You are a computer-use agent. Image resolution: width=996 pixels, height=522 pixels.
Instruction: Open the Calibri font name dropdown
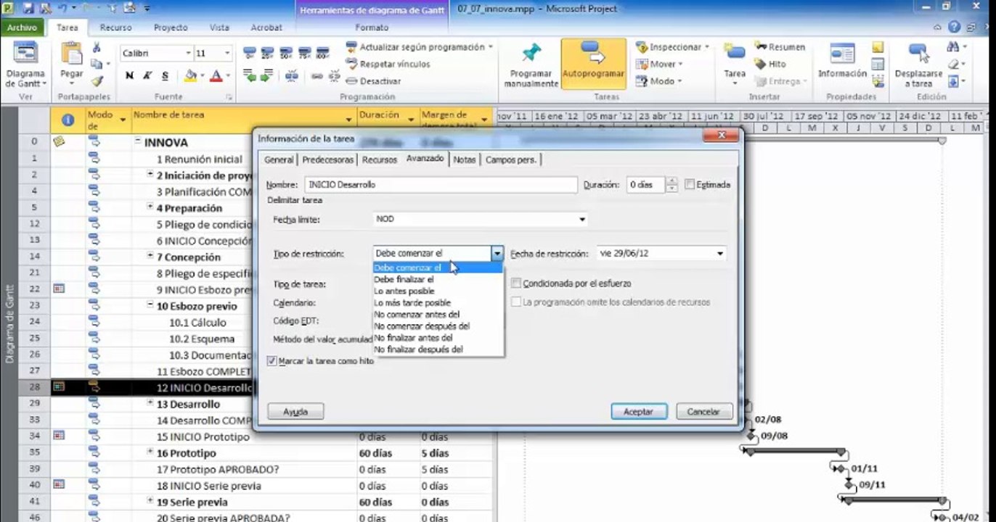pos(189,54)
